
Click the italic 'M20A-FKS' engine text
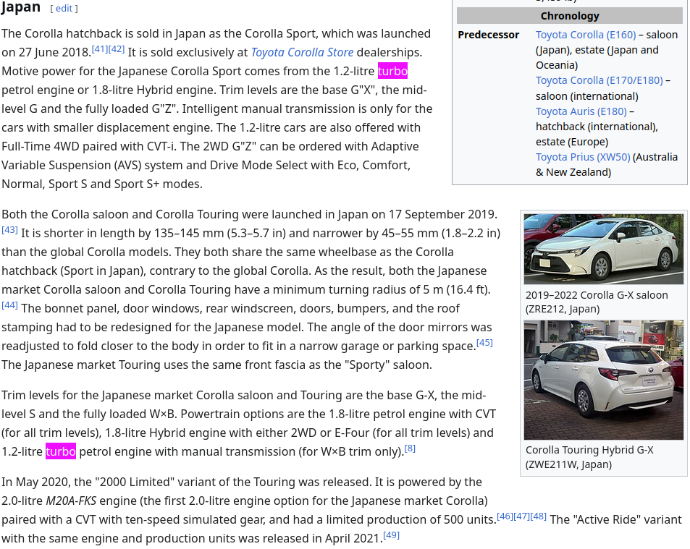71,501
